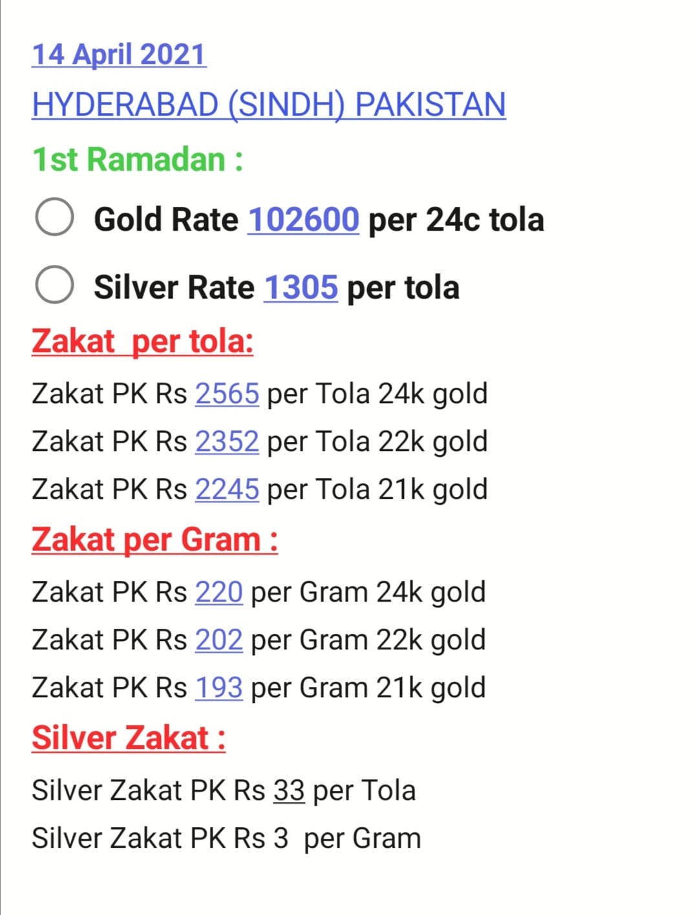This screenshot has width=698, height=915.
Task: Tap the 193 per Gram 21k amount
Action: (219, 688)
